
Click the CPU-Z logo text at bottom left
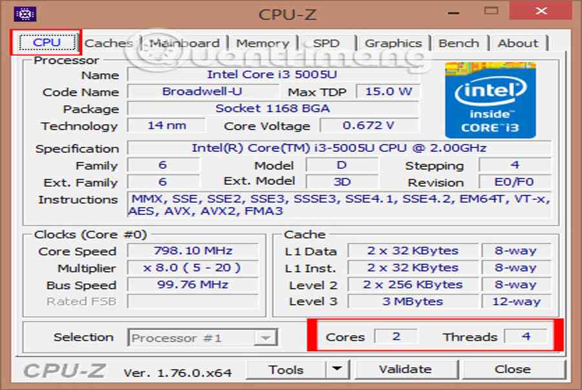pyautogui.click(x=64, y=371)
